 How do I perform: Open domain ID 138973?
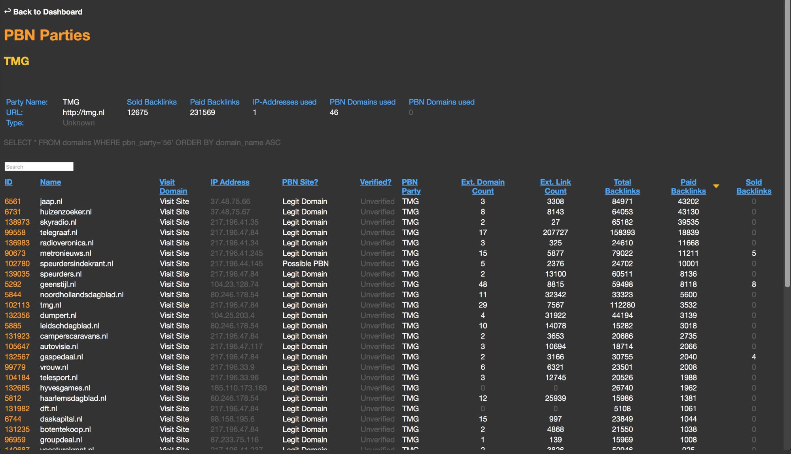(x=17, y=222)
